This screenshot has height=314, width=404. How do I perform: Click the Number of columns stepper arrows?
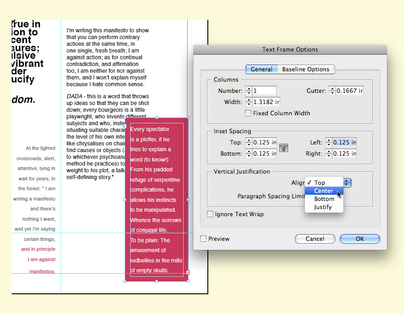click(x=249, y=91)
